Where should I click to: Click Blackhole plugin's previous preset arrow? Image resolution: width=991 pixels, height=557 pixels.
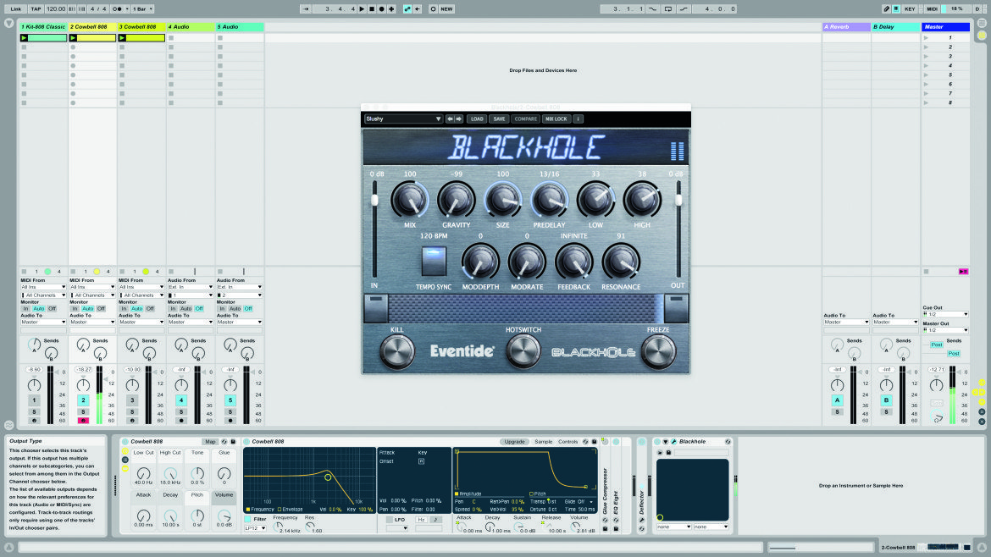[x=450, y=119]
